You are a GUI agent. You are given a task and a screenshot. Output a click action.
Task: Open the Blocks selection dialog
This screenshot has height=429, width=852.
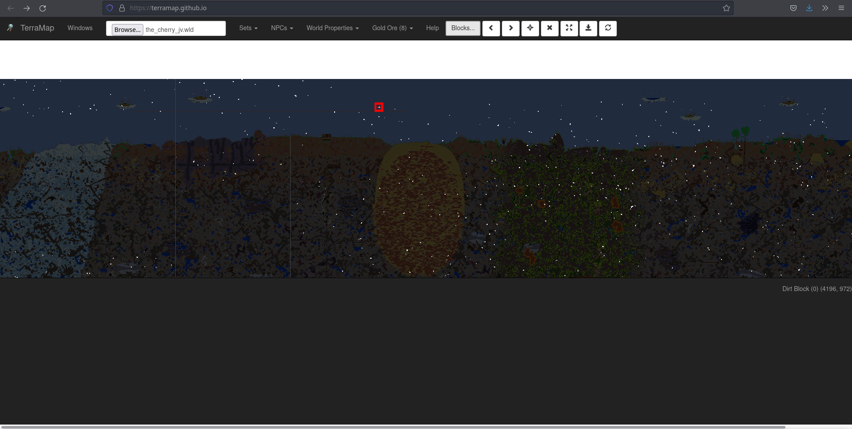click(462, 28)
